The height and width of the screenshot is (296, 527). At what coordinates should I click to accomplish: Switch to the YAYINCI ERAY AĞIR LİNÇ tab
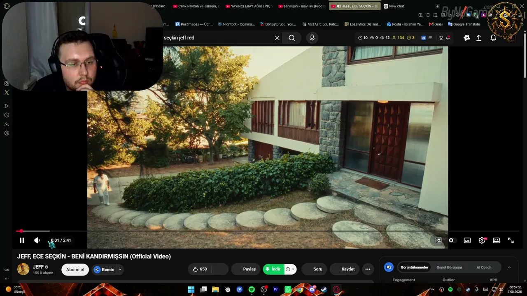point(249,6)
